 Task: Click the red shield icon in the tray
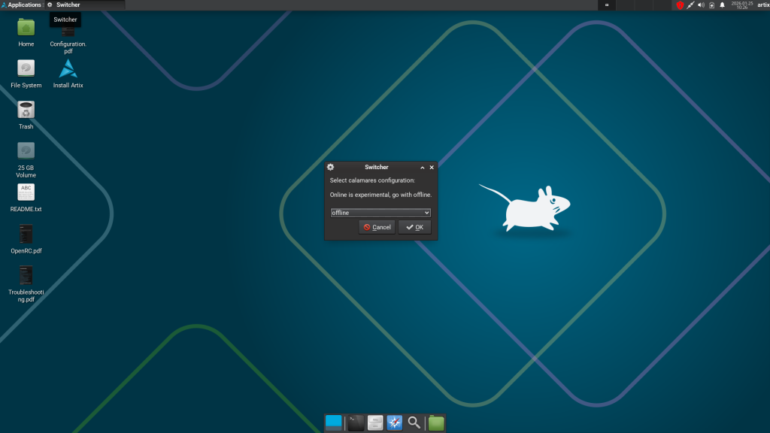pyautogui.click(x=681, y=5)
